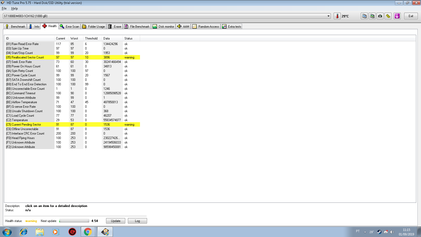Screen dimensions: 421x237
Task: Select Reallocated Sector Count warning row
Action: coord(72,57)
